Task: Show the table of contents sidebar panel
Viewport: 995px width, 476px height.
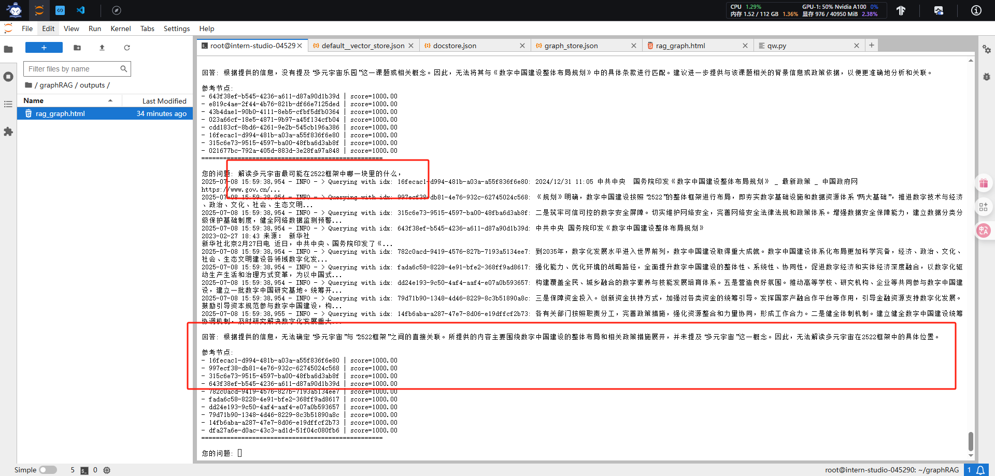Action: 8,104
